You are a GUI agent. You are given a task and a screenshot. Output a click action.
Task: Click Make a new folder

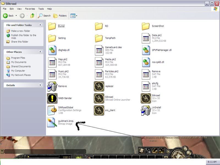20,31
